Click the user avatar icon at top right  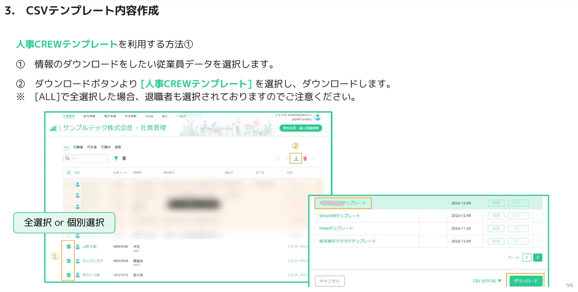click(318, 117)
